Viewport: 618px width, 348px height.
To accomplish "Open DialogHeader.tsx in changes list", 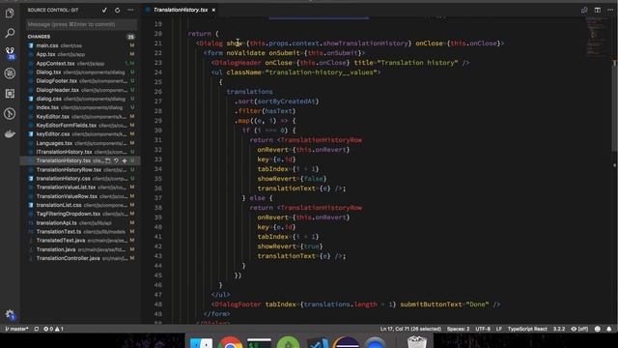I will click(81, 90).
